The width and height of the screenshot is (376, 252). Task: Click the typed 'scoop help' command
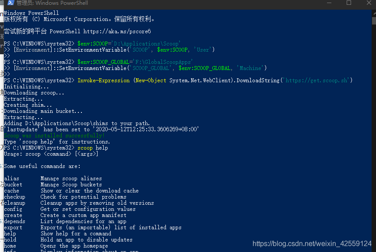tap(92, 148)
